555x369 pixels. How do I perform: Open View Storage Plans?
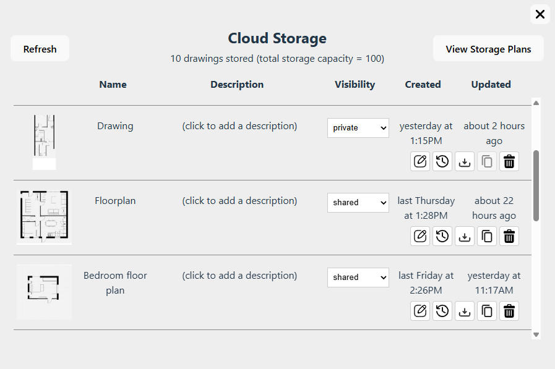(x=488, y=49)
